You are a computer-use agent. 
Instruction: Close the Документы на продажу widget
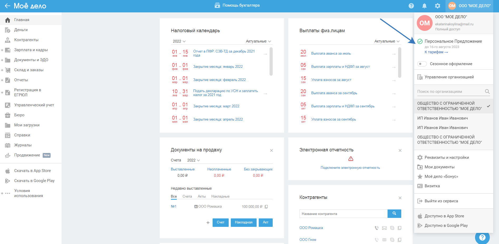coord(271,150)
